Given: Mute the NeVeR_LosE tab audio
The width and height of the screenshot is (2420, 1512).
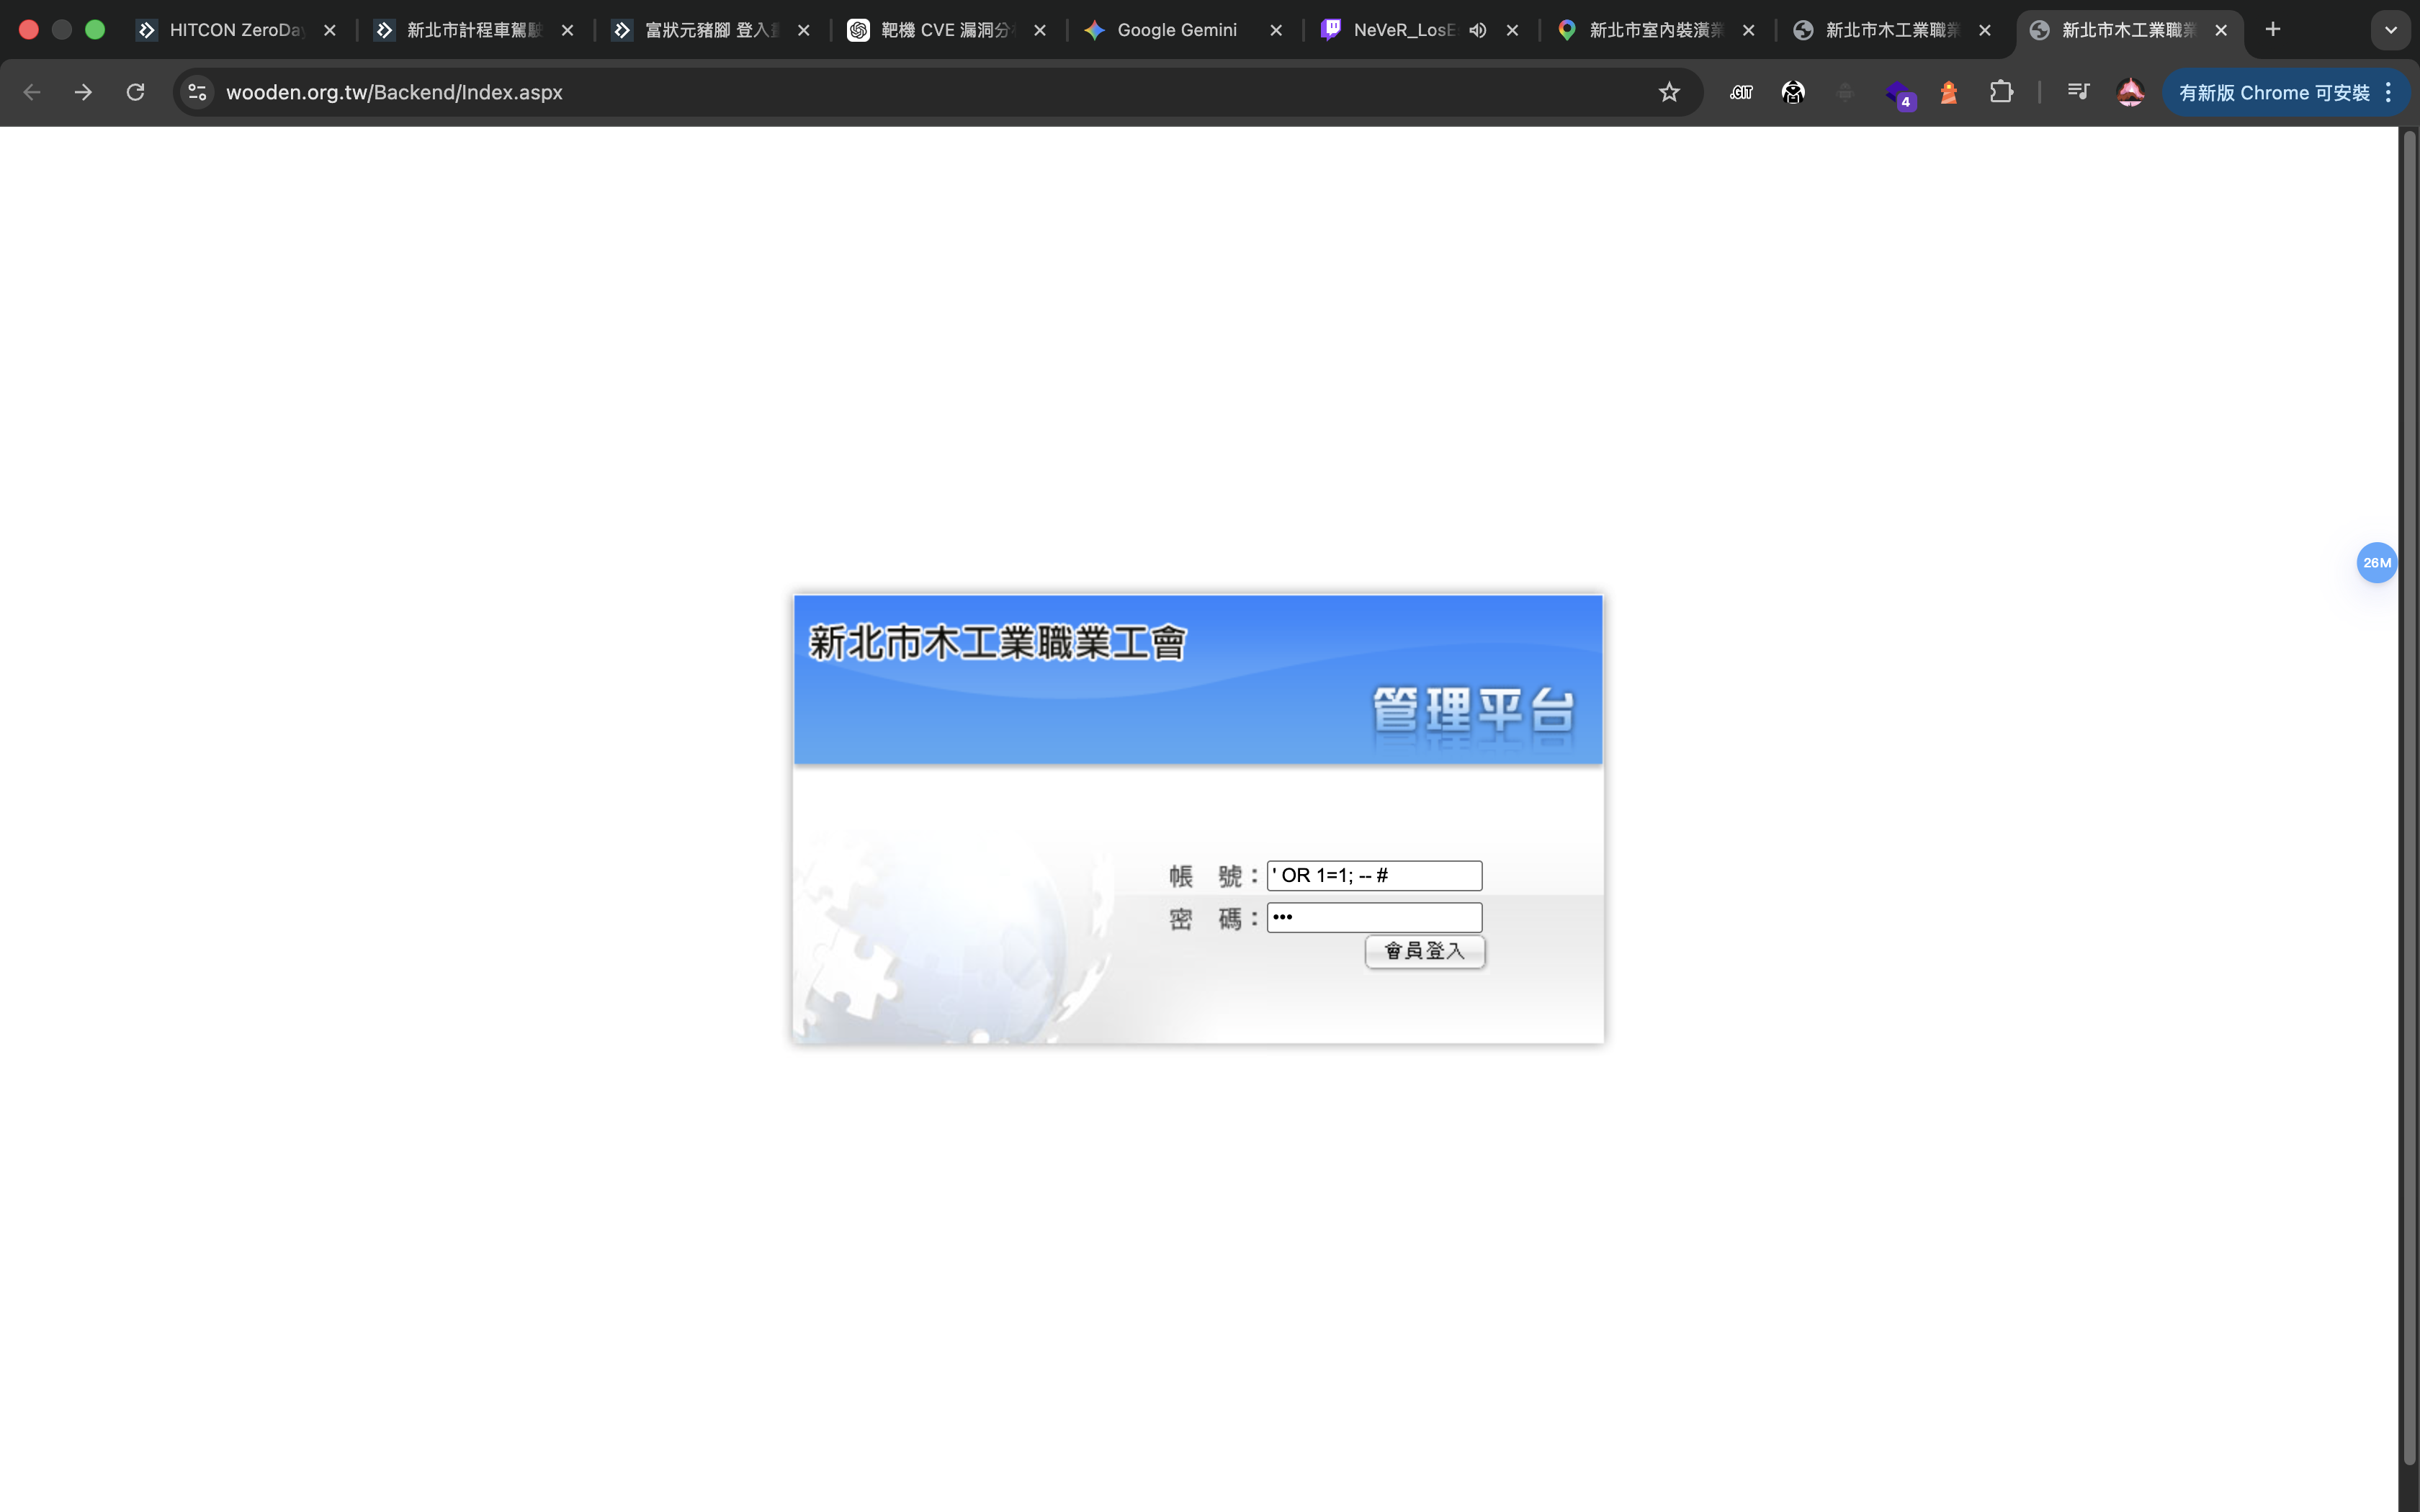Looking at the screenshot, I should pyautogui.click(x=1477, y=30).
